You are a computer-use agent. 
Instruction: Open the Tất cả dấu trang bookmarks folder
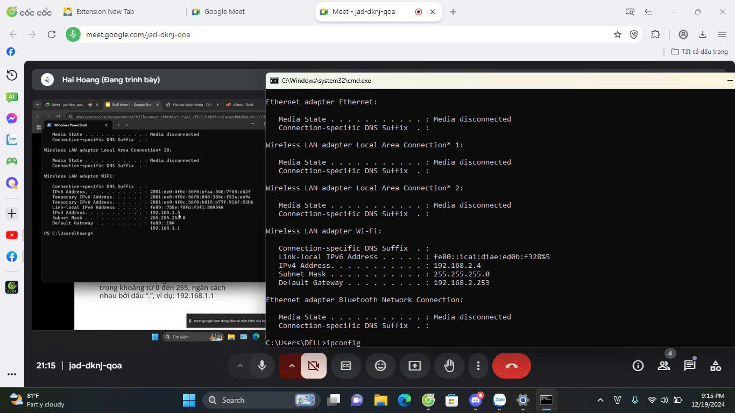[x=699, y=52]
